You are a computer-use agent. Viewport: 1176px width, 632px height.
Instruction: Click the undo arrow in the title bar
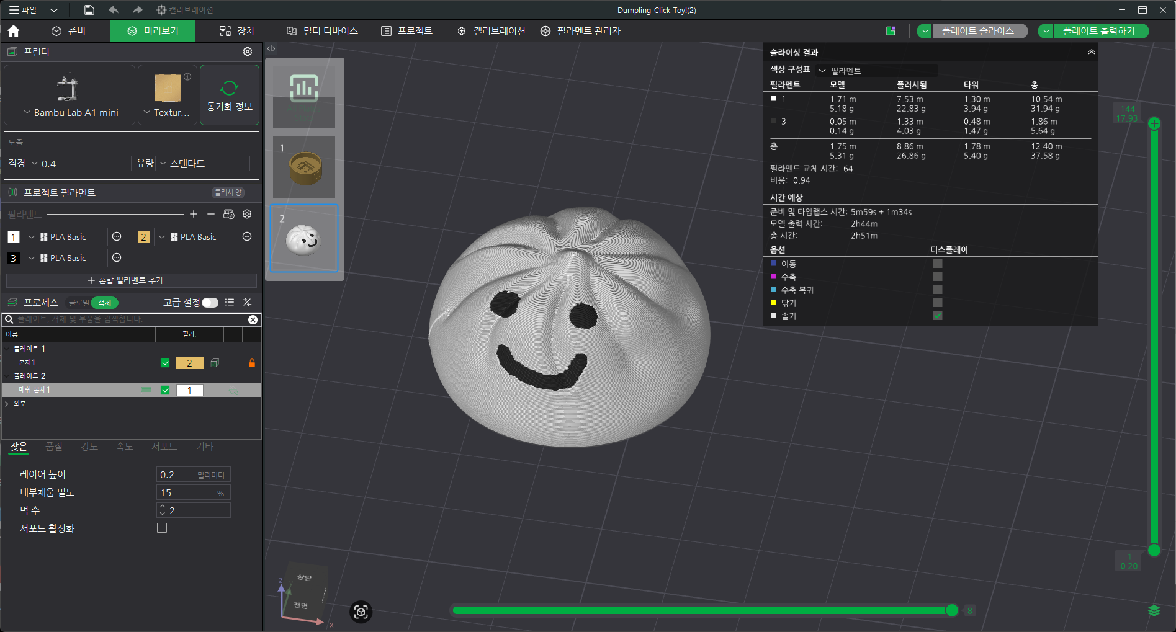[x=114, y=10]
